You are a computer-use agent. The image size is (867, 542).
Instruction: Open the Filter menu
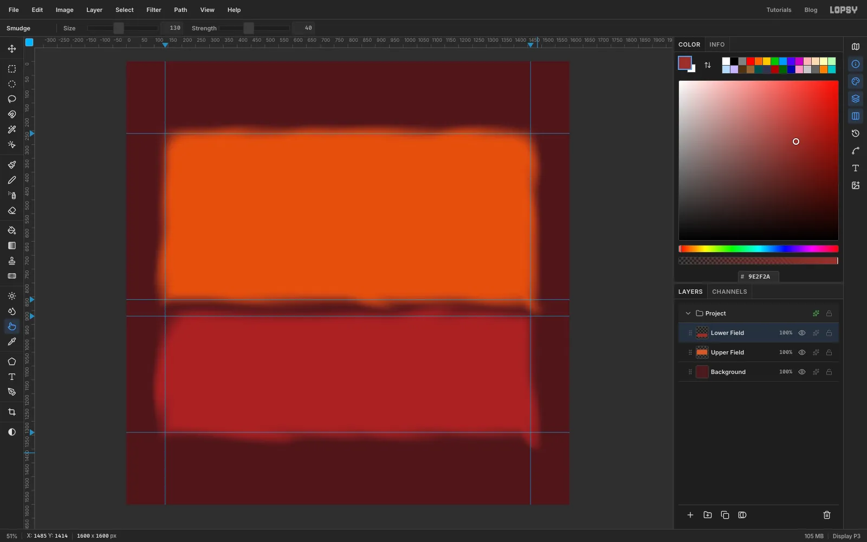tap(154, 10)
